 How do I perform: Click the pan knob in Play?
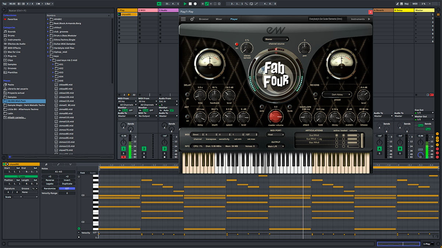coord(304,47)
